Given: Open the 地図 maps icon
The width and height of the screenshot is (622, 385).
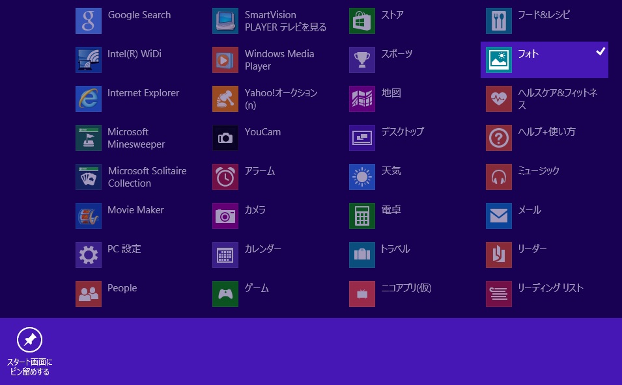Looking at the screenshot, I should pos(362,99).
